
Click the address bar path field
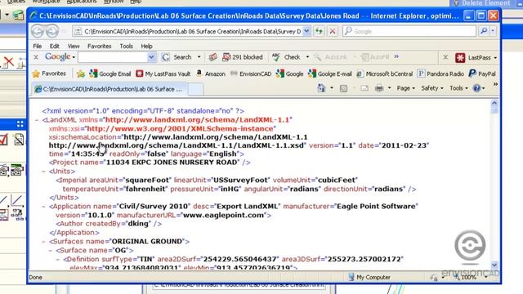(189, 31)
